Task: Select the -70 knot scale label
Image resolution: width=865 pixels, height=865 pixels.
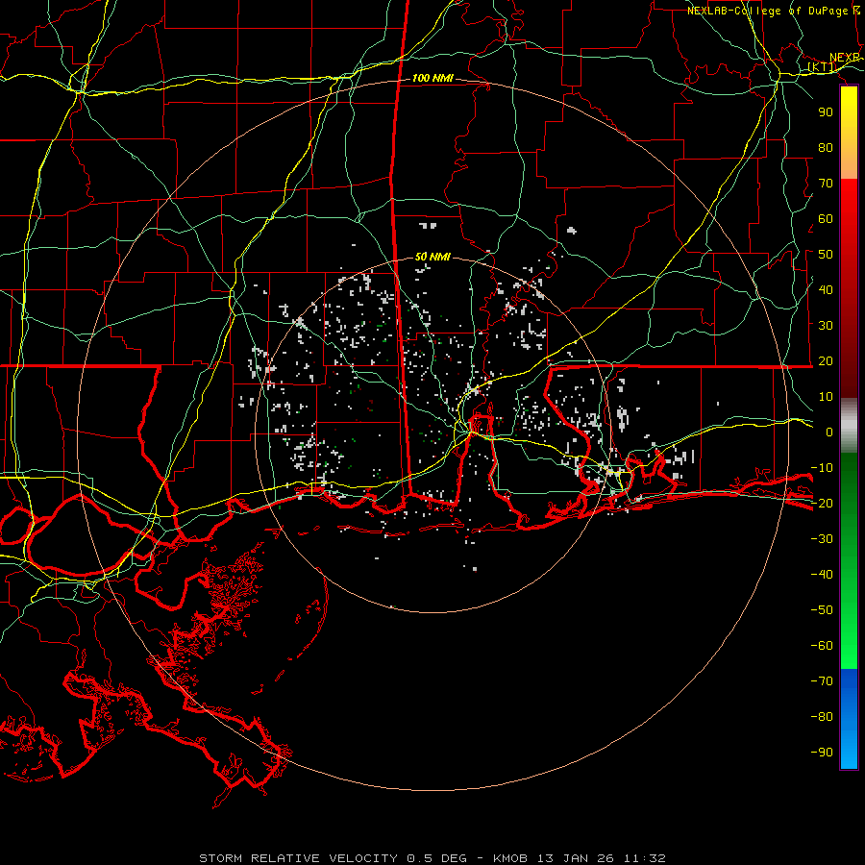Action: coord(822,681)
